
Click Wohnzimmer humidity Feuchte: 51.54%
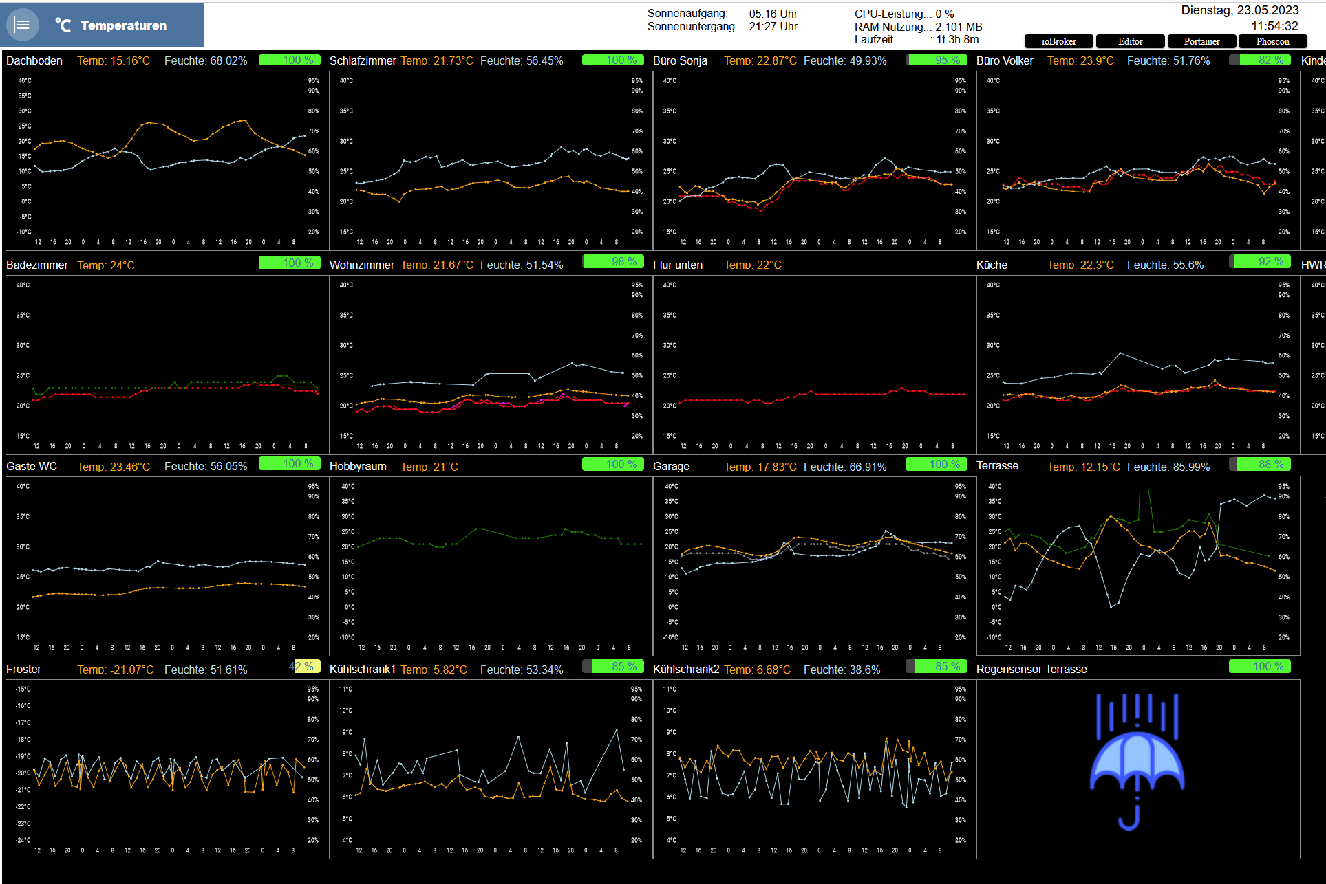coord(522,265)
